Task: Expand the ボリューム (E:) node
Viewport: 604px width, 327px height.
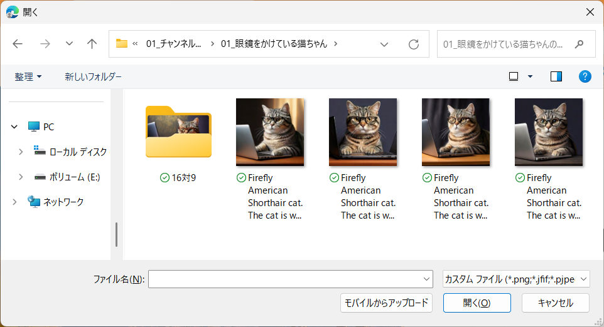Action: (21, 177)
